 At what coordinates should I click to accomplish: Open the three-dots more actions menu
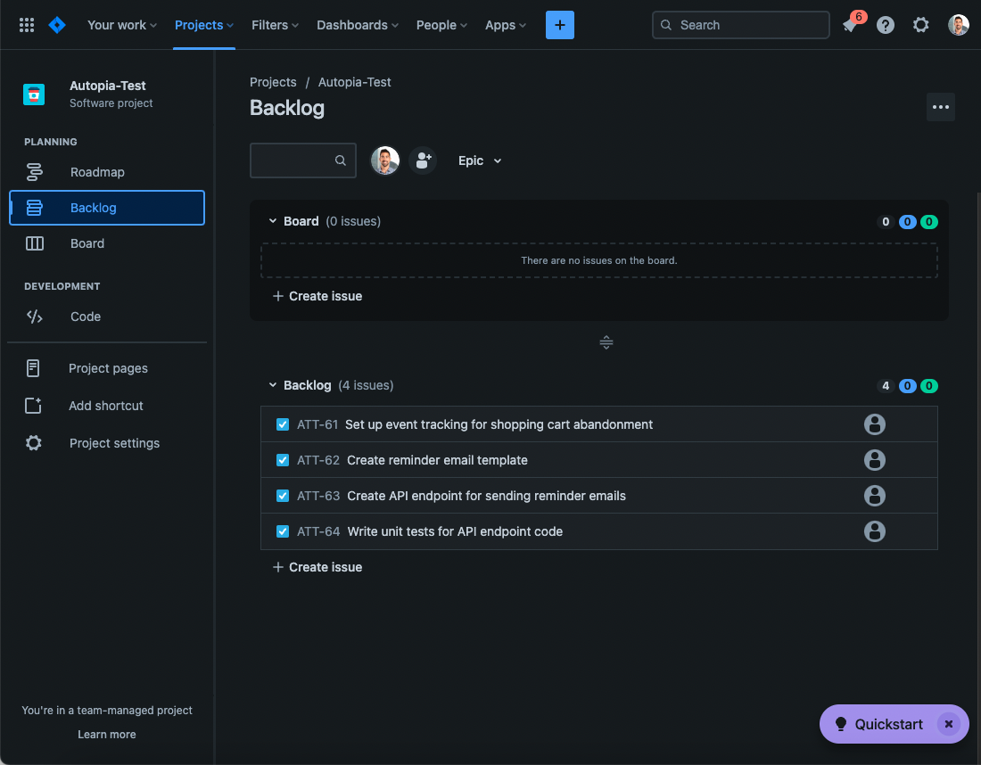[x=940, y=107]
